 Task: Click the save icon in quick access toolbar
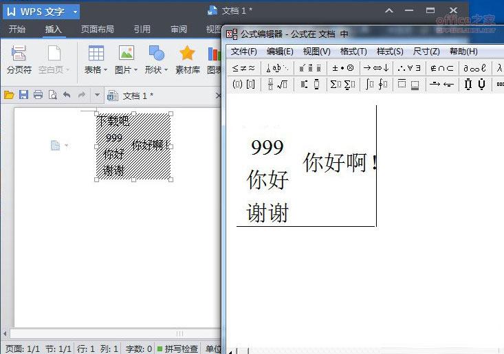tap(24, 95)
